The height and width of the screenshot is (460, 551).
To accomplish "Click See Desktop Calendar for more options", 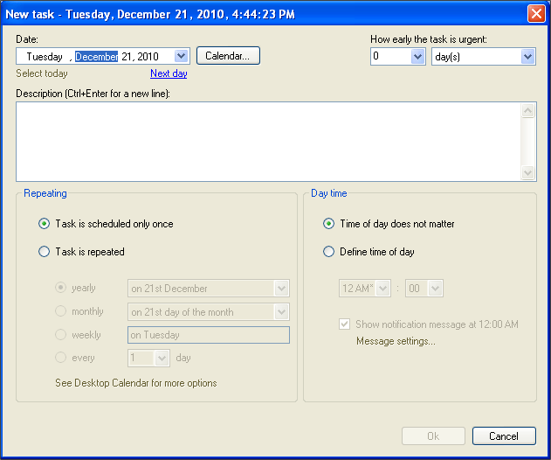I will (x=136, y=383).
